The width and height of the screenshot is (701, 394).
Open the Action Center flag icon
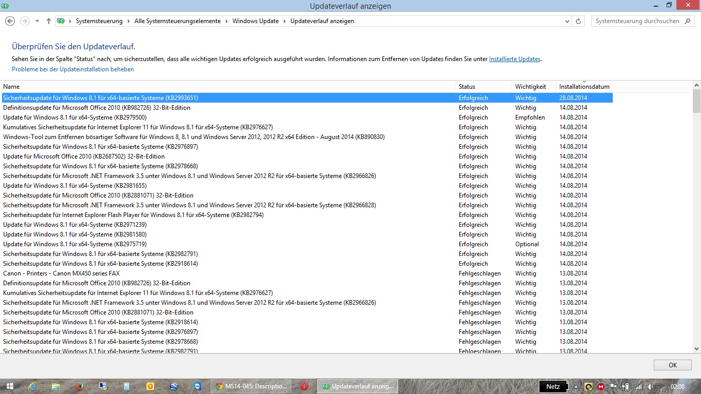pyautogui.click(x=613, y=386)
